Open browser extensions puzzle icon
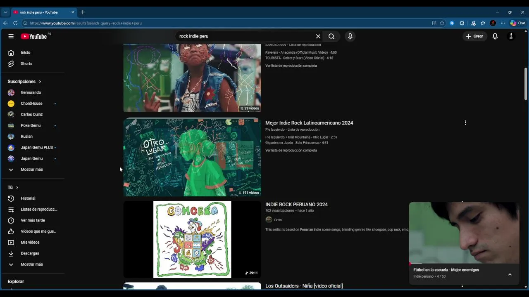This screenshot has width=529, height=297. (x=462, y=23)
